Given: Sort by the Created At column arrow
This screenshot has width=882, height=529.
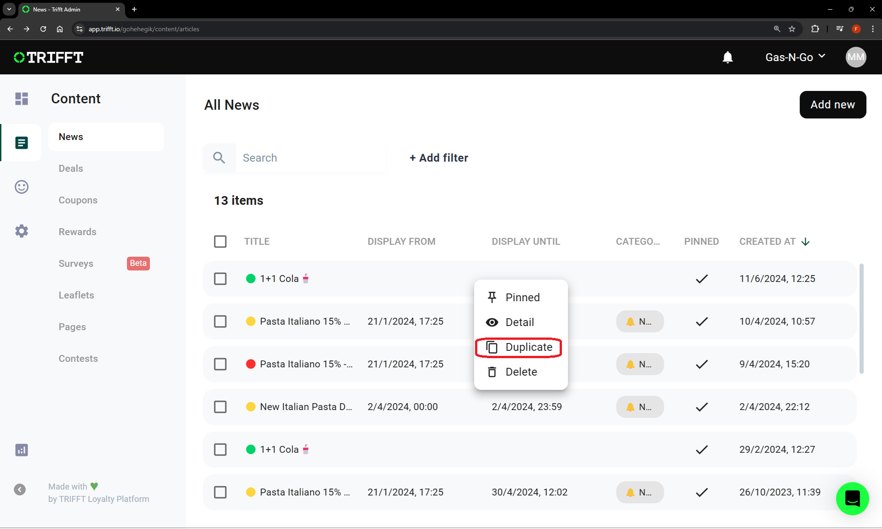Looking at the screenshot, I should [x=806, y=242].
